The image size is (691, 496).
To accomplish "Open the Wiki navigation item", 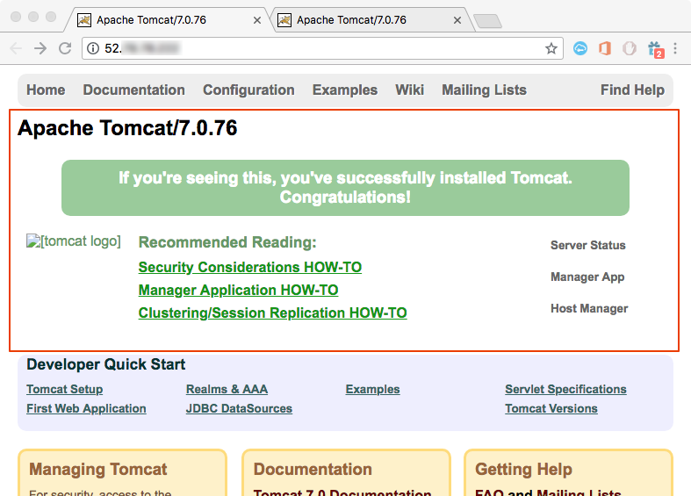I will (x=410, y=90).
